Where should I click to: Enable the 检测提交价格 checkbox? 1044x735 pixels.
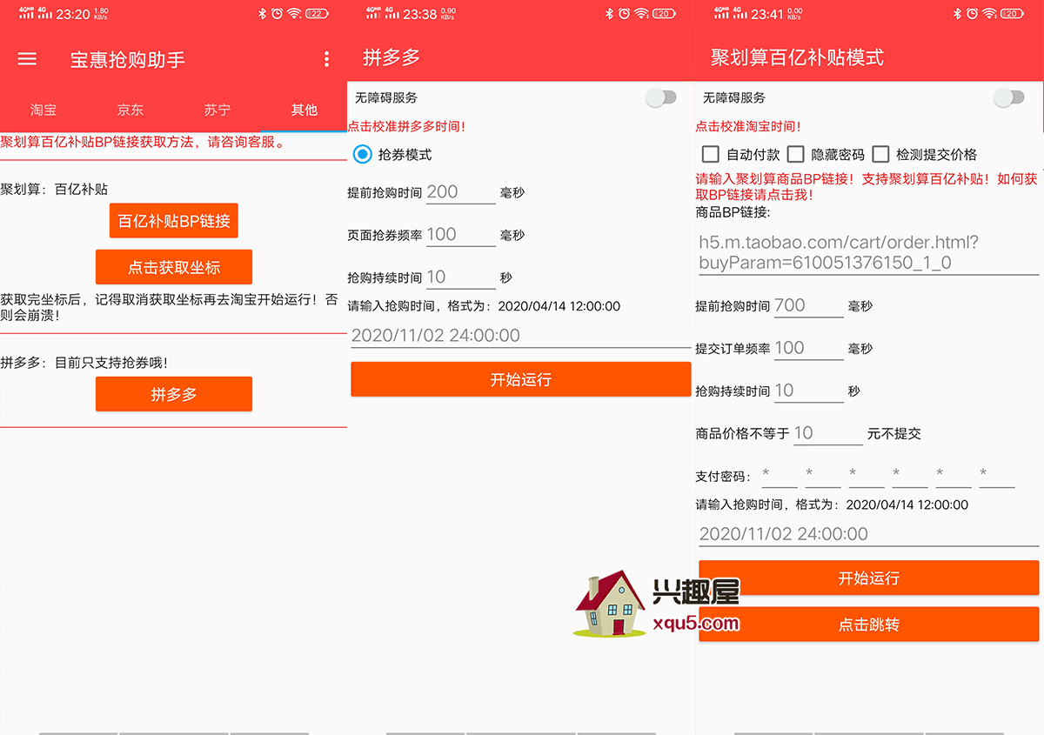click(880, 154)
